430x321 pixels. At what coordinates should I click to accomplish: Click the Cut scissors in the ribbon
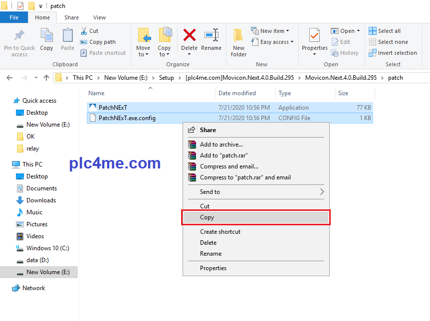(84, 31)
